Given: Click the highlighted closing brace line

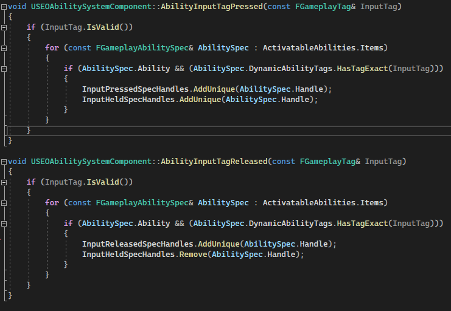Looking at the screenshot, I should (29, 131).
